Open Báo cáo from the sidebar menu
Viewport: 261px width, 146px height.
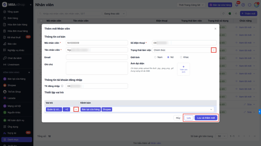point(12,44)
